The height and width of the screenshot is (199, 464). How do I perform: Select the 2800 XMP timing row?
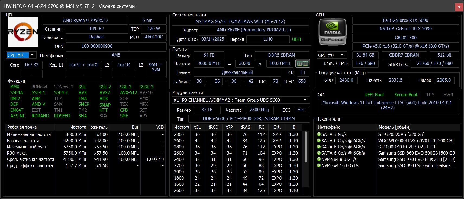click(239, 134)
